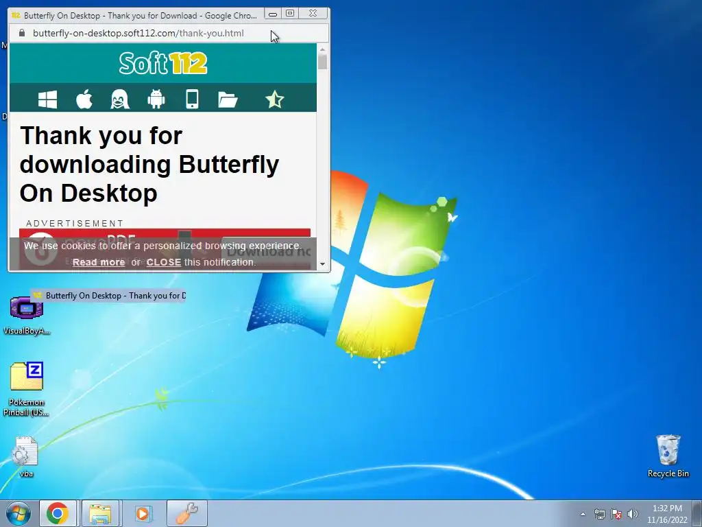Click the site lock icon in address bar
The height and width of the screenshot is (527, 702).
[x=22, y=33]
